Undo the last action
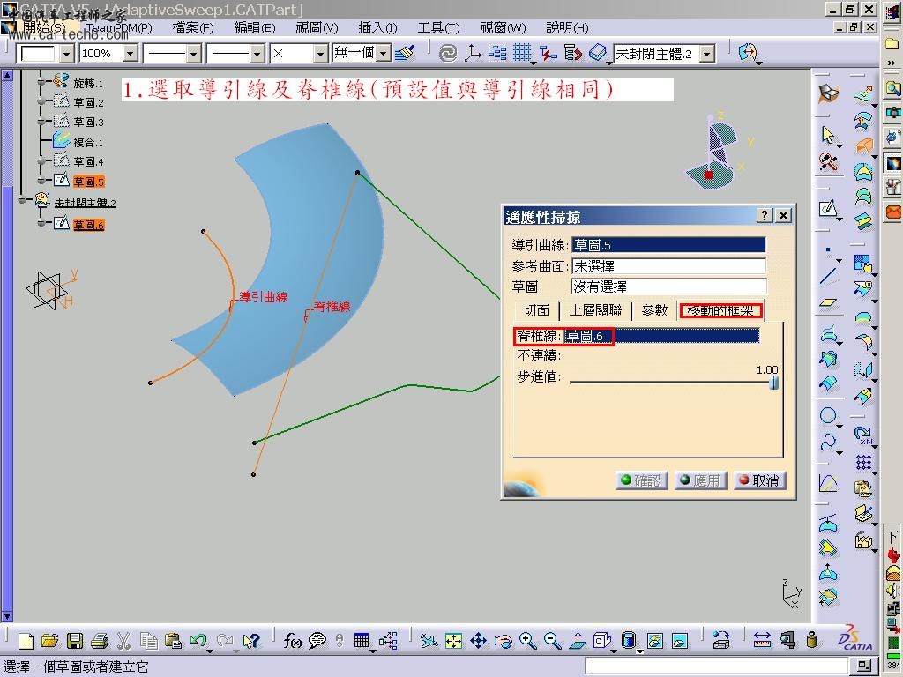This screenshot has height=677, width=903. coord(198,641)
